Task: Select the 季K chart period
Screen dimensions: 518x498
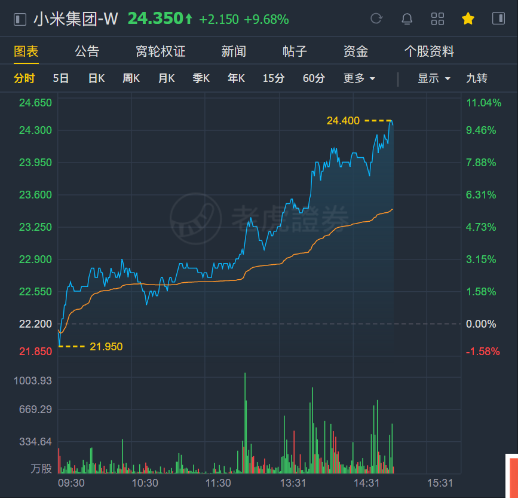Action: coord(201,78)
